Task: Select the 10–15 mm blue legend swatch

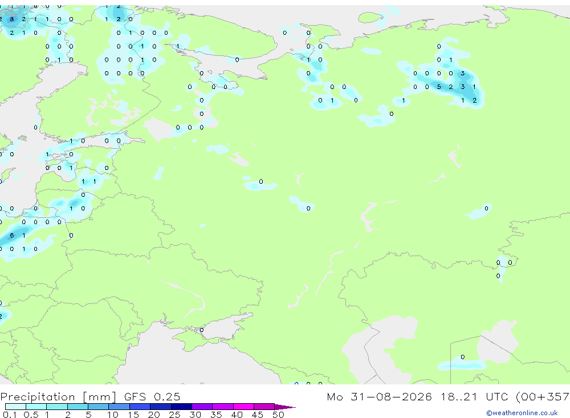Action: [119, 407]
